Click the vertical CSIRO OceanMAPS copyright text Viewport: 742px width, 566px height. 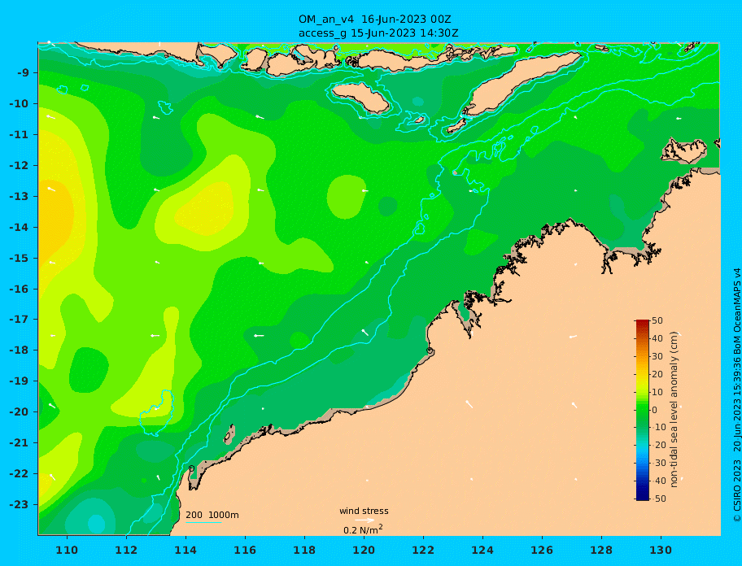[x=737, y=395]
